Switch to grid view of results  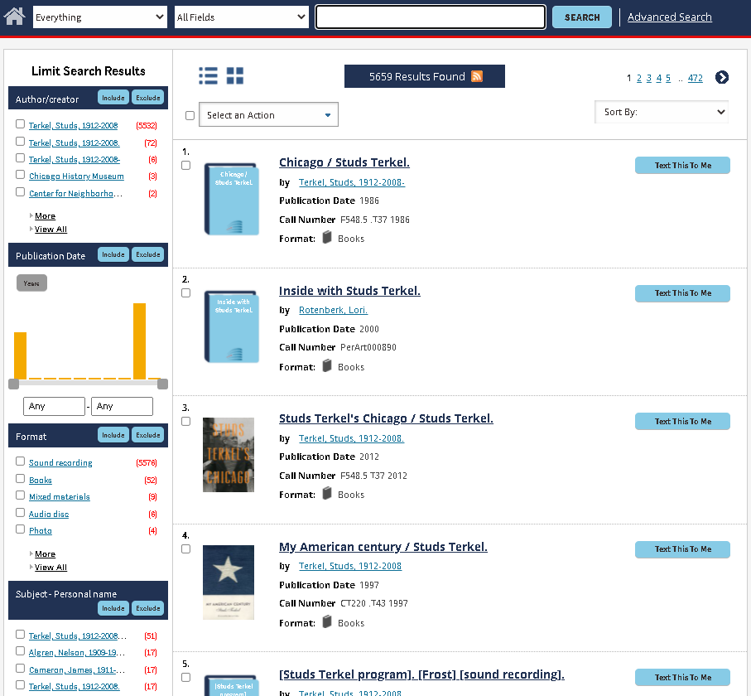[235, 75]
